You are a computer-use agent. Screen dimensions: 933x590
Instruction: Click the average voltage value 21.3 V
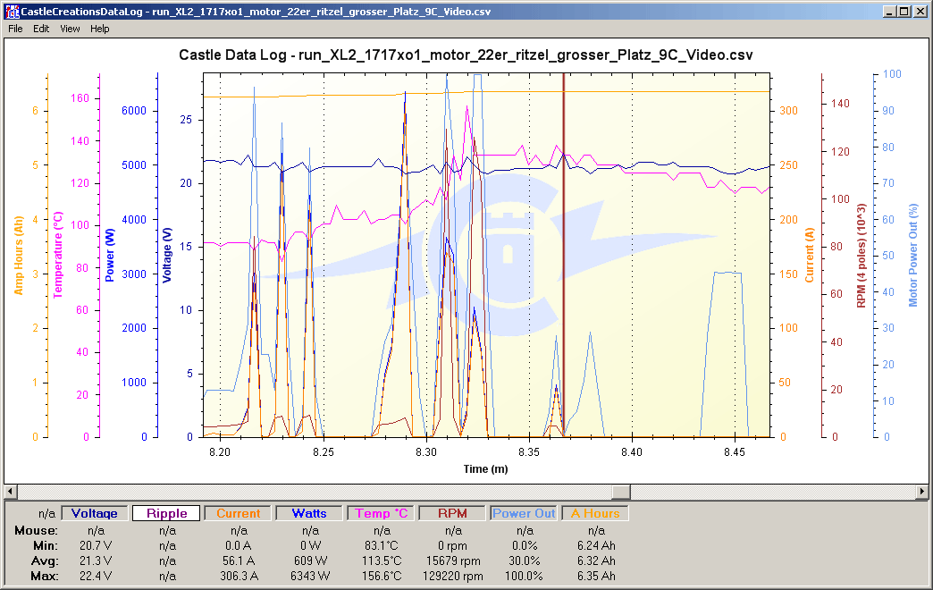click(96, 560)
